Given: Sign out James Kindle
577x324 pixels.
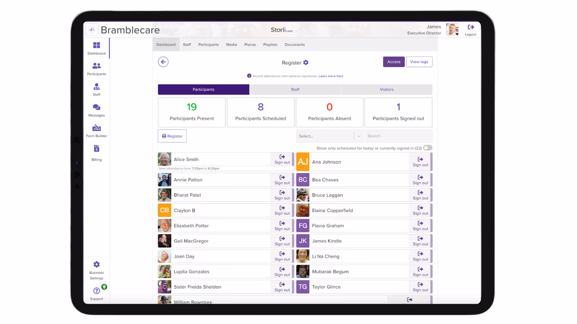Looking at the screenshot, I should (x=420, y=241).
